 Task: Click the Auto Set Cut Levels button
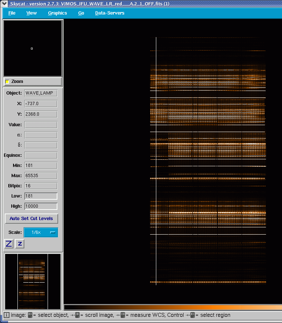(x=31, y=219)
